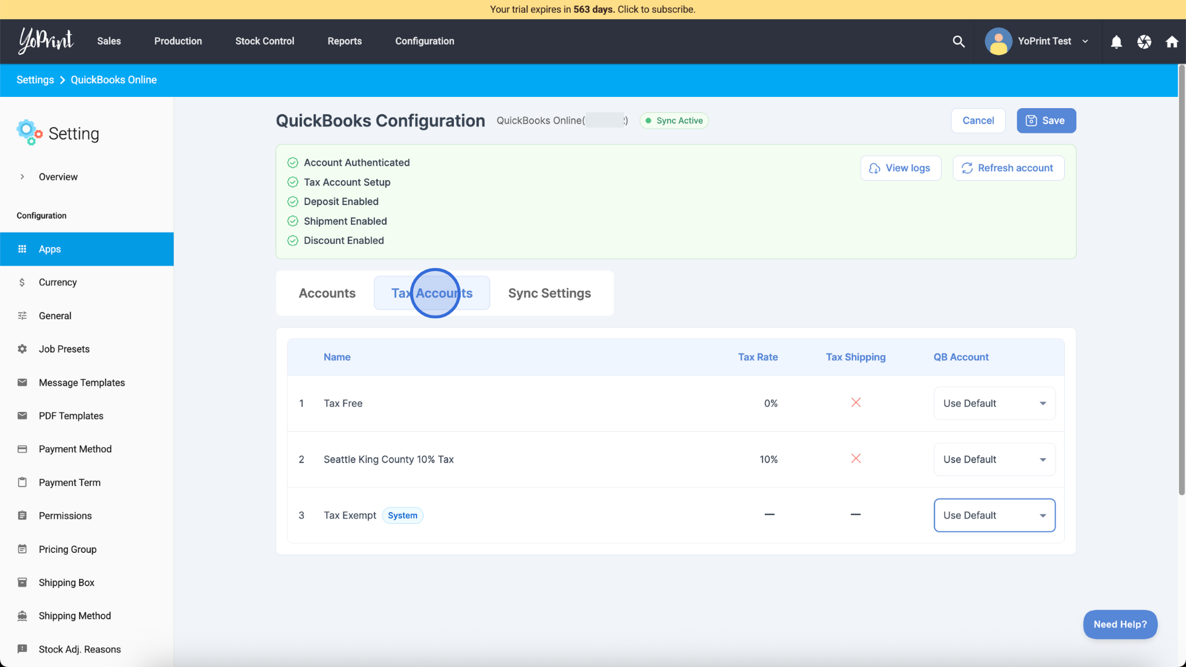Viewport: 1186px width, 667px height.
Task: Expand the Overview chevron
Action: pyautogui.click(x=22, y=177)
